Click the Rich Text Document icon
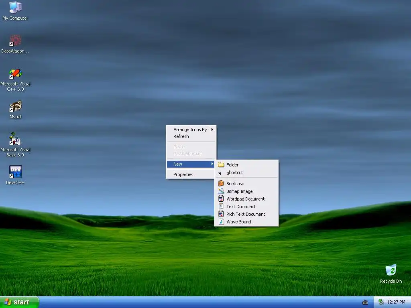This screenshot has height=308, width=411. pos(221,214)
